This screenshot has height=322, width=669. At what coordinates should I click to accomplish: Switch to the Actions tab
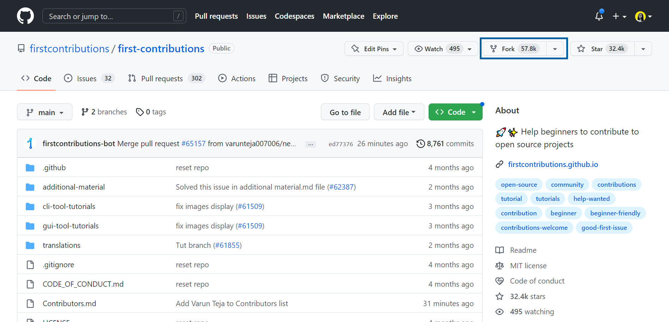pos(237,78)
